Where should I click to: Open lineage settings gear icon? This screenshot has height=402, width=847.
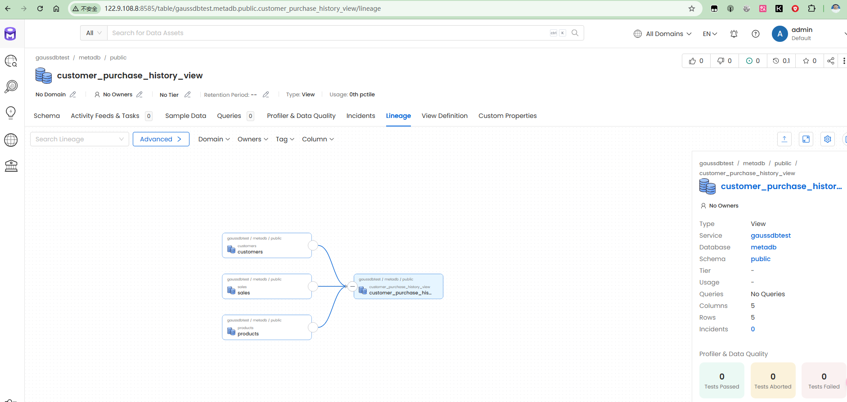pos(828,139)
